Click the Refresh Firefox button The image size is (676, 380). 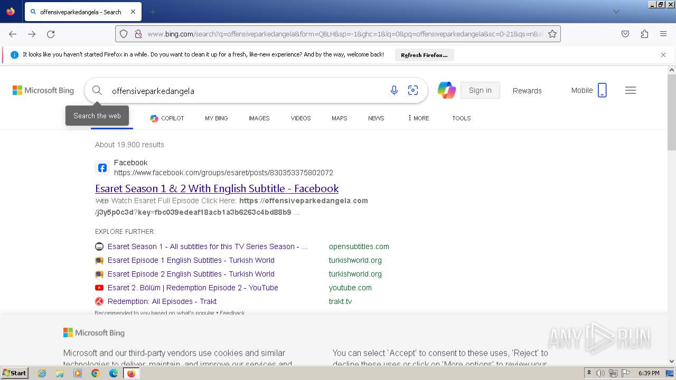[424, 55]
